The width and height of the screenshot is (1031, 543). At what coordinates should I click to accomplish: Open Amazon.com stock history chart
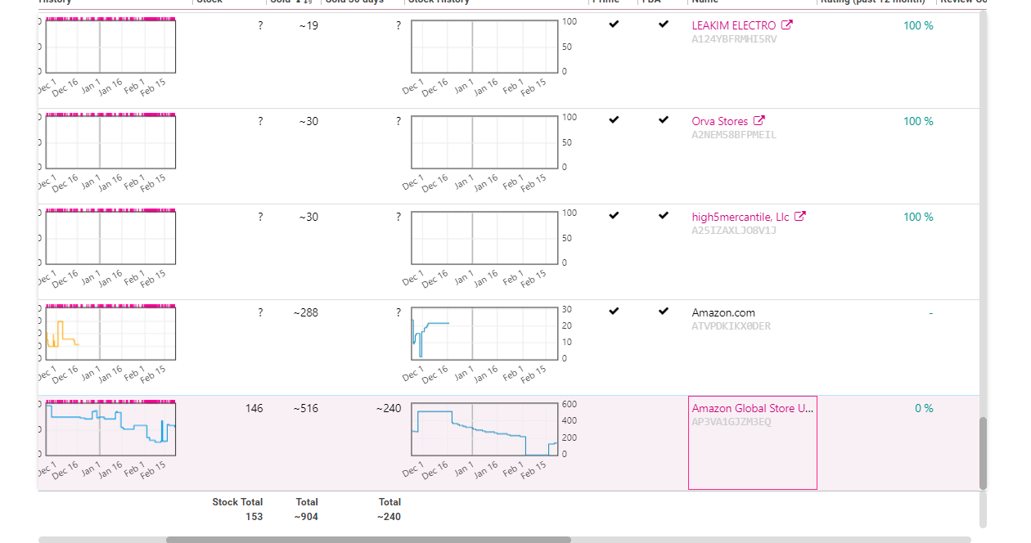point(484,334)
